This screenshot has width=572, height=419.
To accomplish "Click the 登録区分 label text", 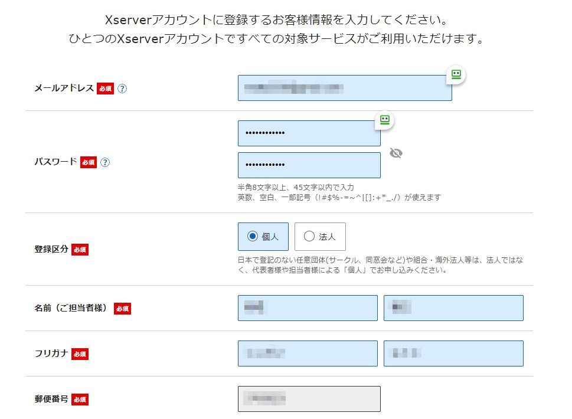I will [51, 250].
